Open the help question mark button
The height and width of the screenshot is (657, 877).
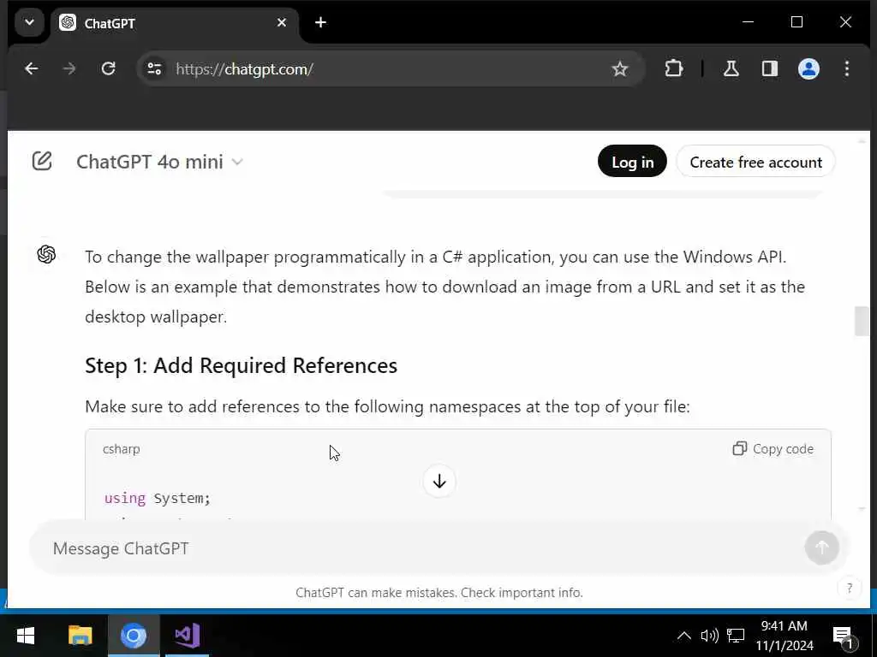[849, 588]
